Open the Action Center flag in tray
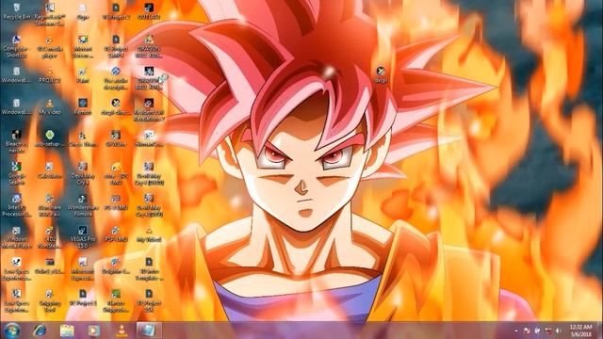 pos(527,331)
